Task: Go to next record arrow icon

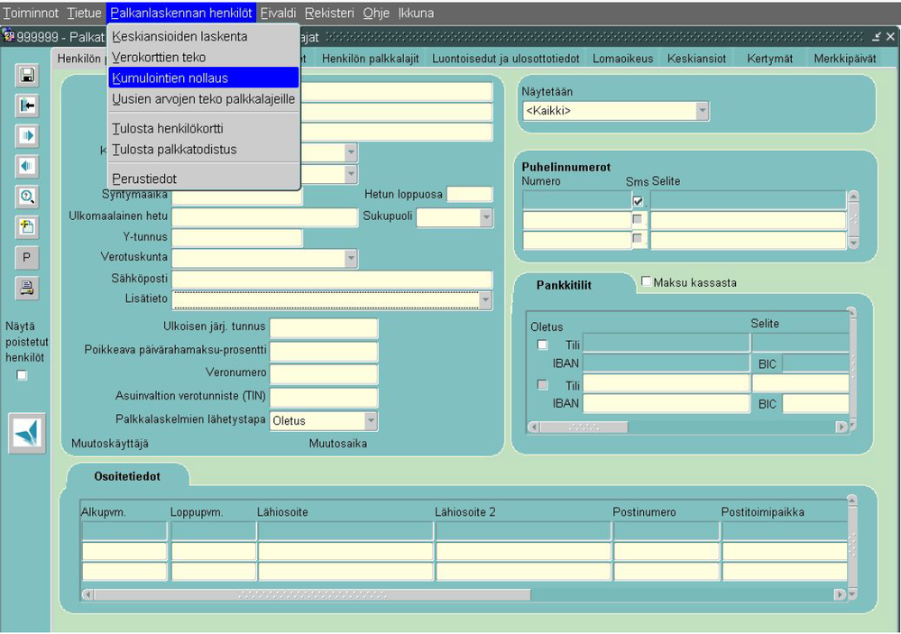Action: click(x=26, y=136)
